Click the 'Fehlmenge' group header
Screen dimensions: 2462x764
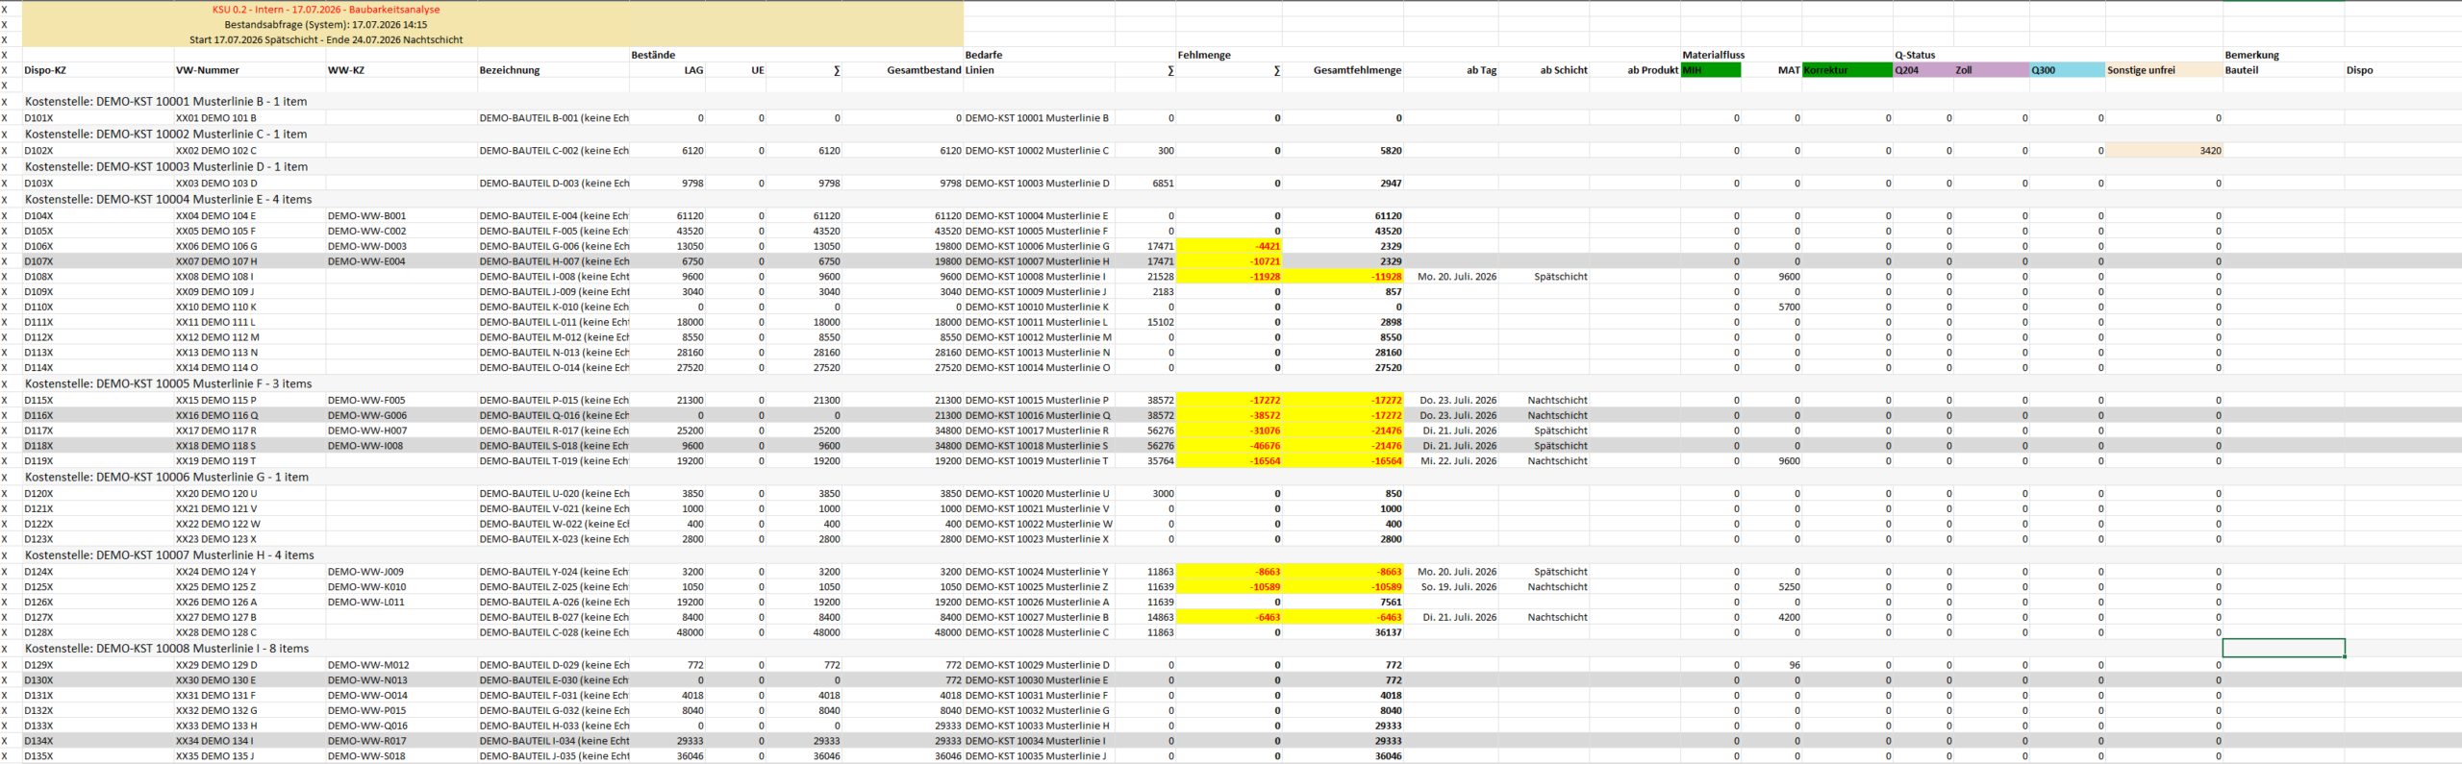(1204, 55)
